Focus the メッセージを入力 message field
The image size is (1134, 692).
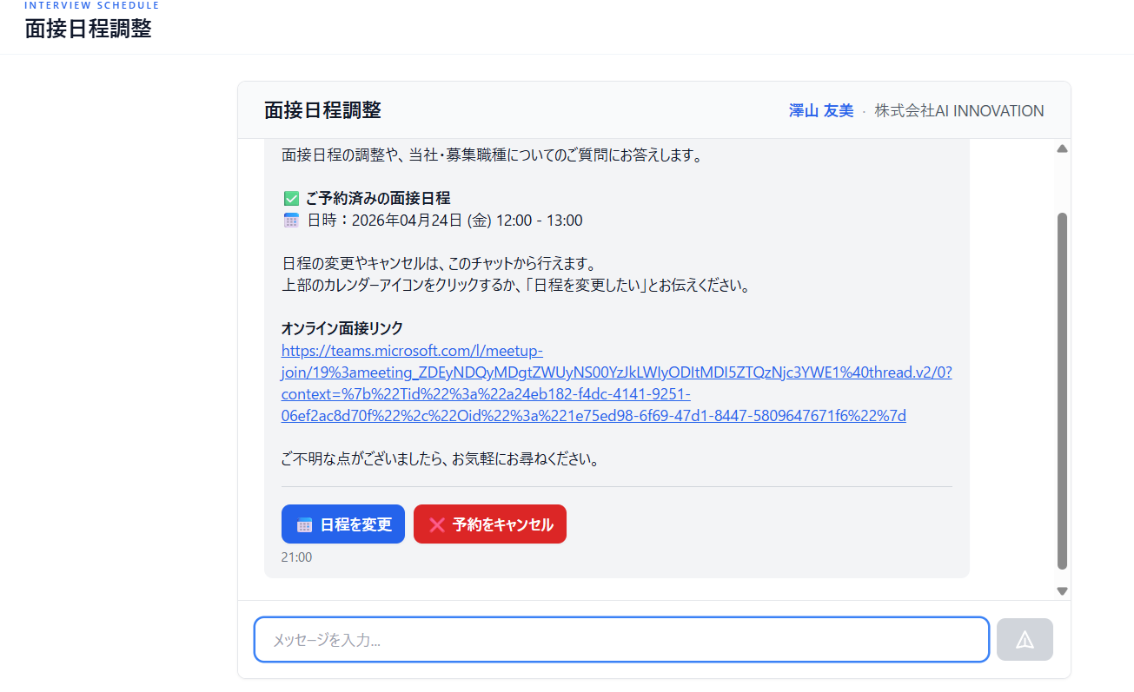pos(621,640)
